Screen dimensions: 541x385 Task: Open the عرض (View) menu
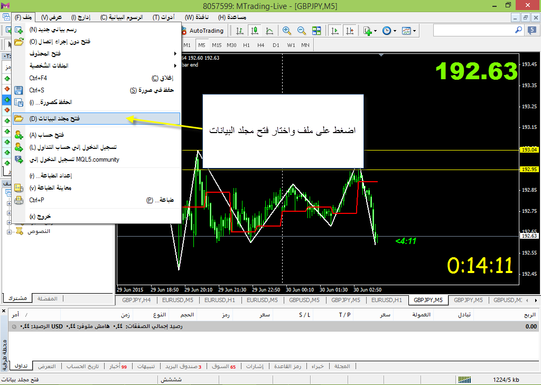[x=51, y=17]
